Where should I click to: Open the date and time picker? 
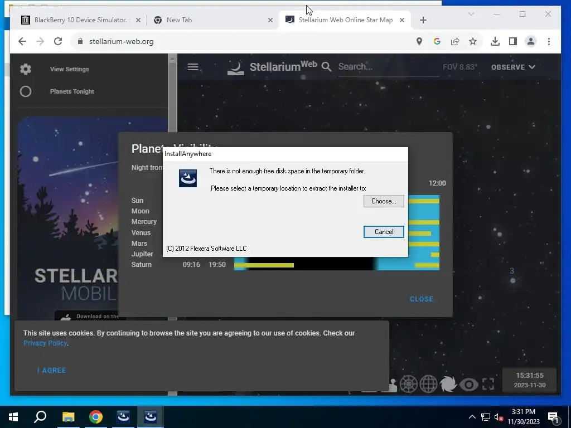tap(530, 380)
